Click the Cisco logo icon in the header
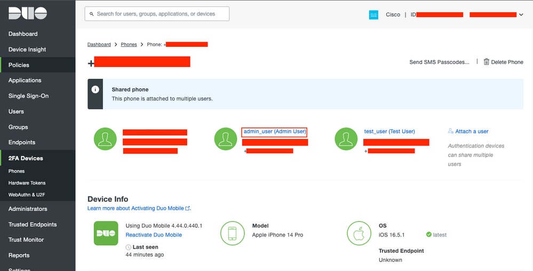 click(373, 14)
